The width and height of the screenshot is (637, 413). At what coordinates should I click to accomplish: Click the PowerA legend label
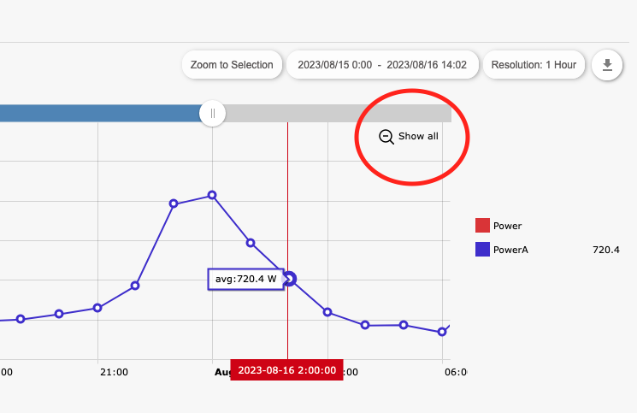coord(510,250)
